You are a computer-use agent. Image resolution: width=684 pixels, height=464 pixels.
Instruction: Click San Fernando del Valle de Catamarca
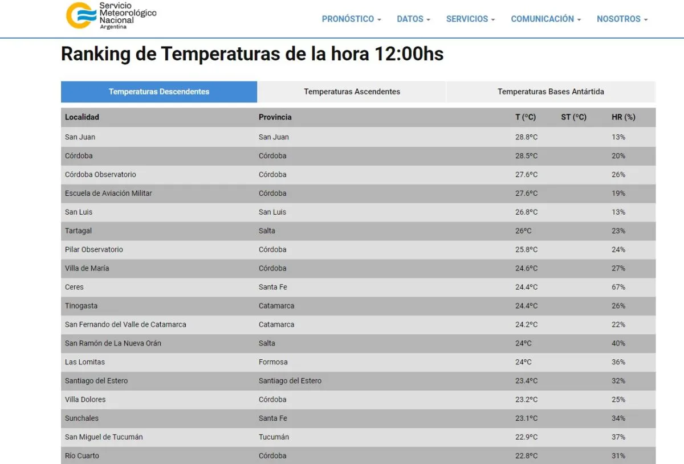pos(125,325)
